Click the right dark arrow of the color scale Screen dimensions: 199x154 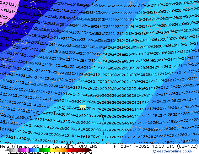90,150
